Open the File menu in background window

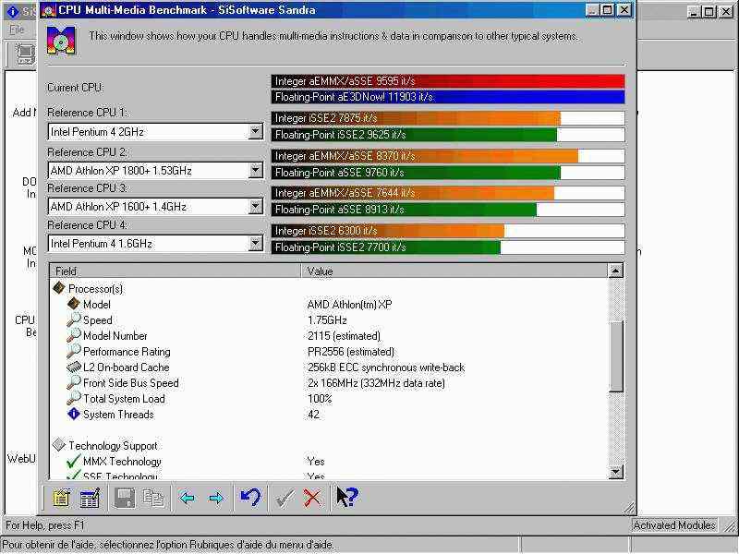[17, 30]
